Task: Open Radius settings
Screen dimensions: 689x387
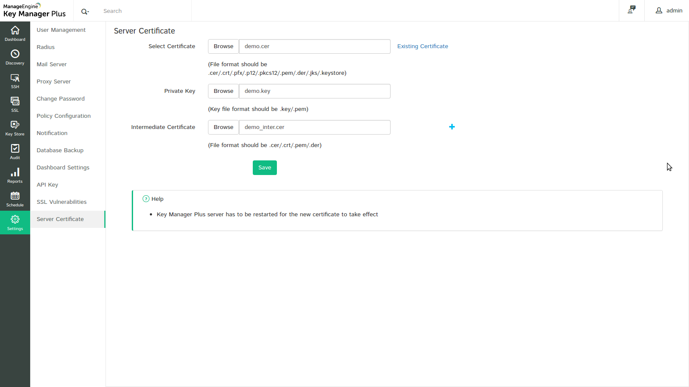Action: tap(46, 47)
